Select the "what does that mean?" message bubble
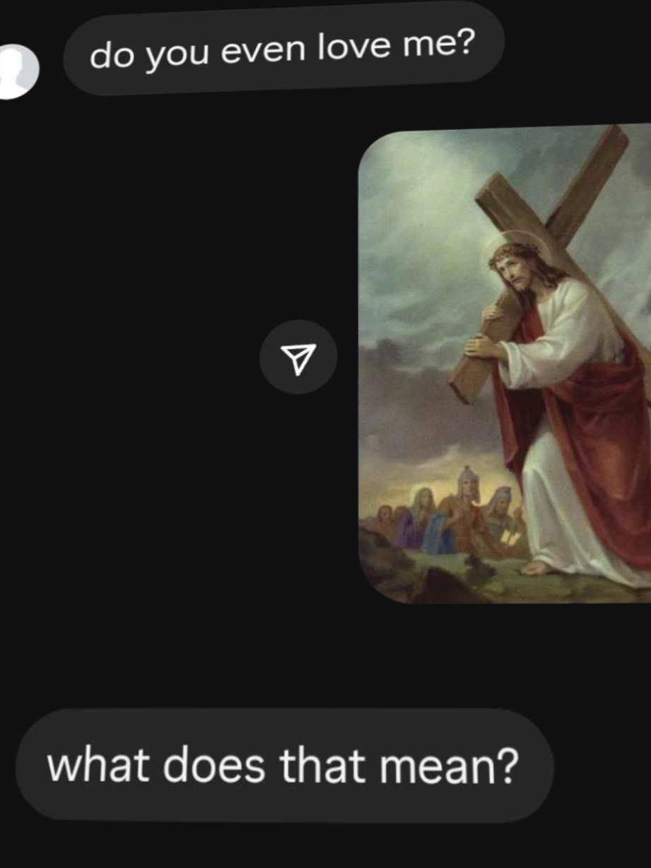This screenshot has width=651, height=868. 284,765
